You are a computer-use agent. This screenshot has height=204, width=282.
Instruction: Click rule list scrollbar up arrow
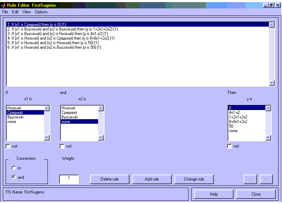[x=271, y=25]
